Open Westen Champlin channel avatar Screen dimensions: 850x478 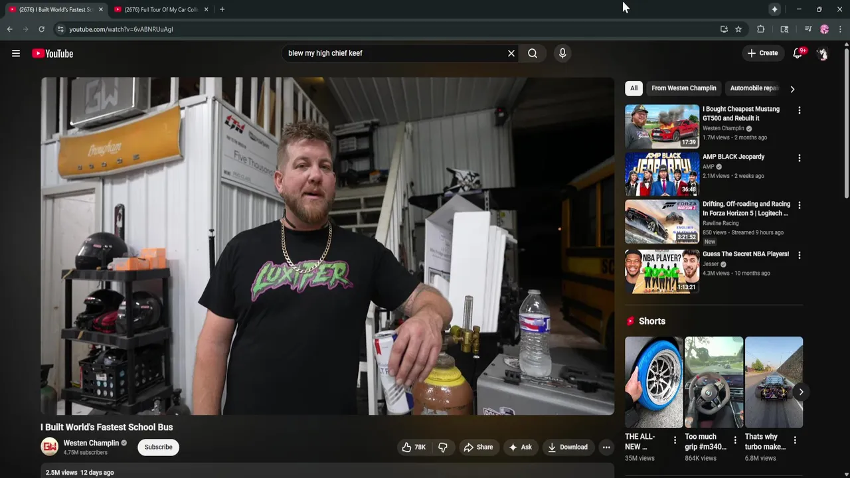click(50, 447)
